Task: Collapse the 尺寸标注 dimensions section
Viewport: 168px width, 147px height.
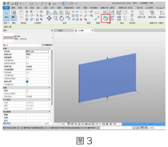Action: pyautogui.click(x=49, y=99)
